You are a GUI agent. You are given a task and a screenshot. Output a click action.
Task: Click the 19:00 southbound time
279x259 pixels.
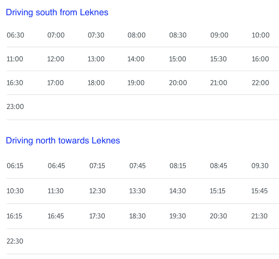pos(136,83)
